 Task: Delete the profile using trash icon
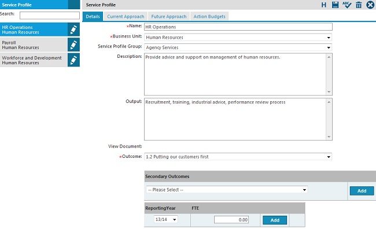359,5
